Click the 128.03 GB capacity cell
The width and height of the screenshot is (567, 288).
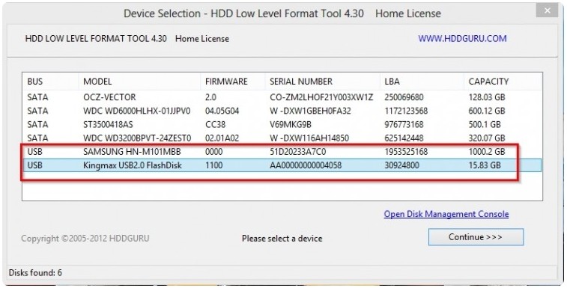[487, 97]
